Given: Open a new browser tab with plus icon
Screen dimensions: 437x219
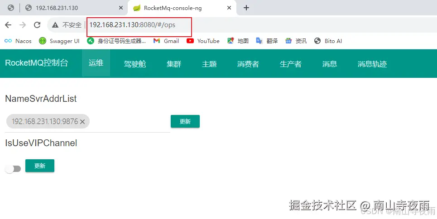Looking at the screenshot, I should pyautogui.click(x=246, y=8).
